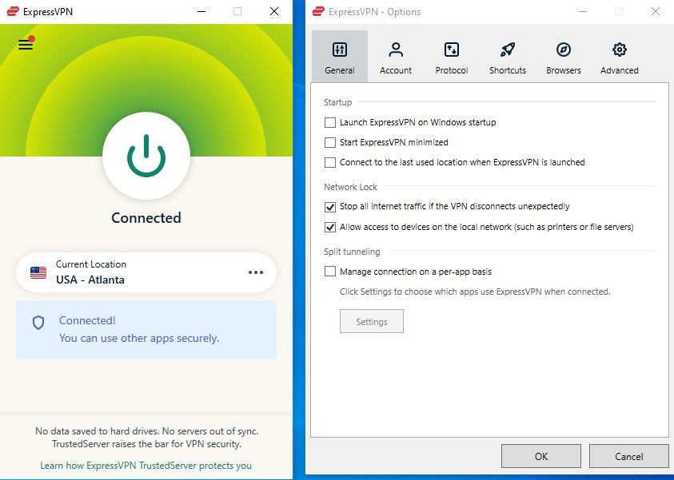Viewport: 674px width, 480px height.
Task: Click the 'Network Lock' section heading
Action: (x=350, y=187)
